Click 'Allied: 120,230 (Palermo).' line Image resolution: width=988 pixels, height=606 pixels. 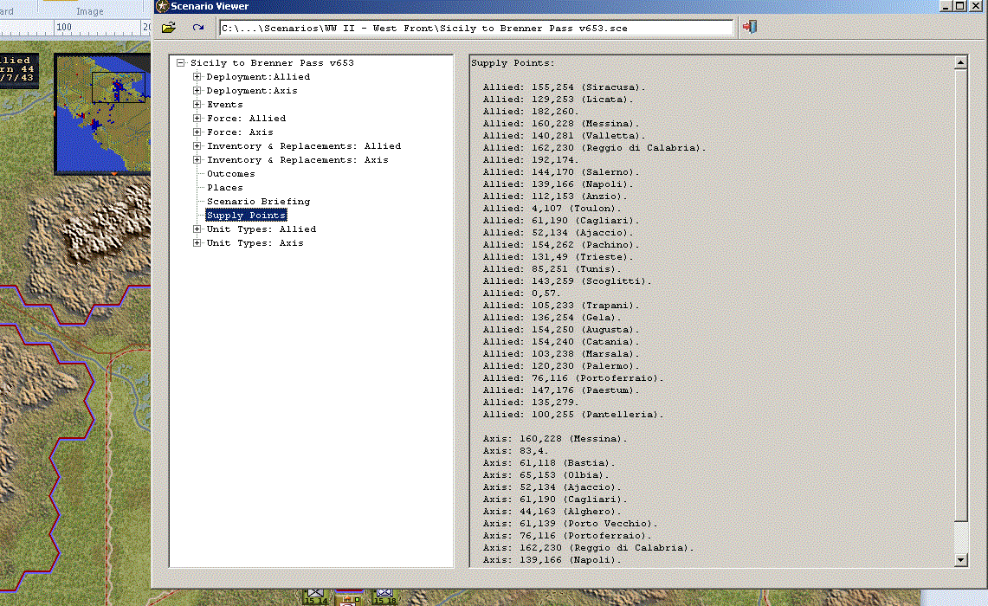(561, 366)
